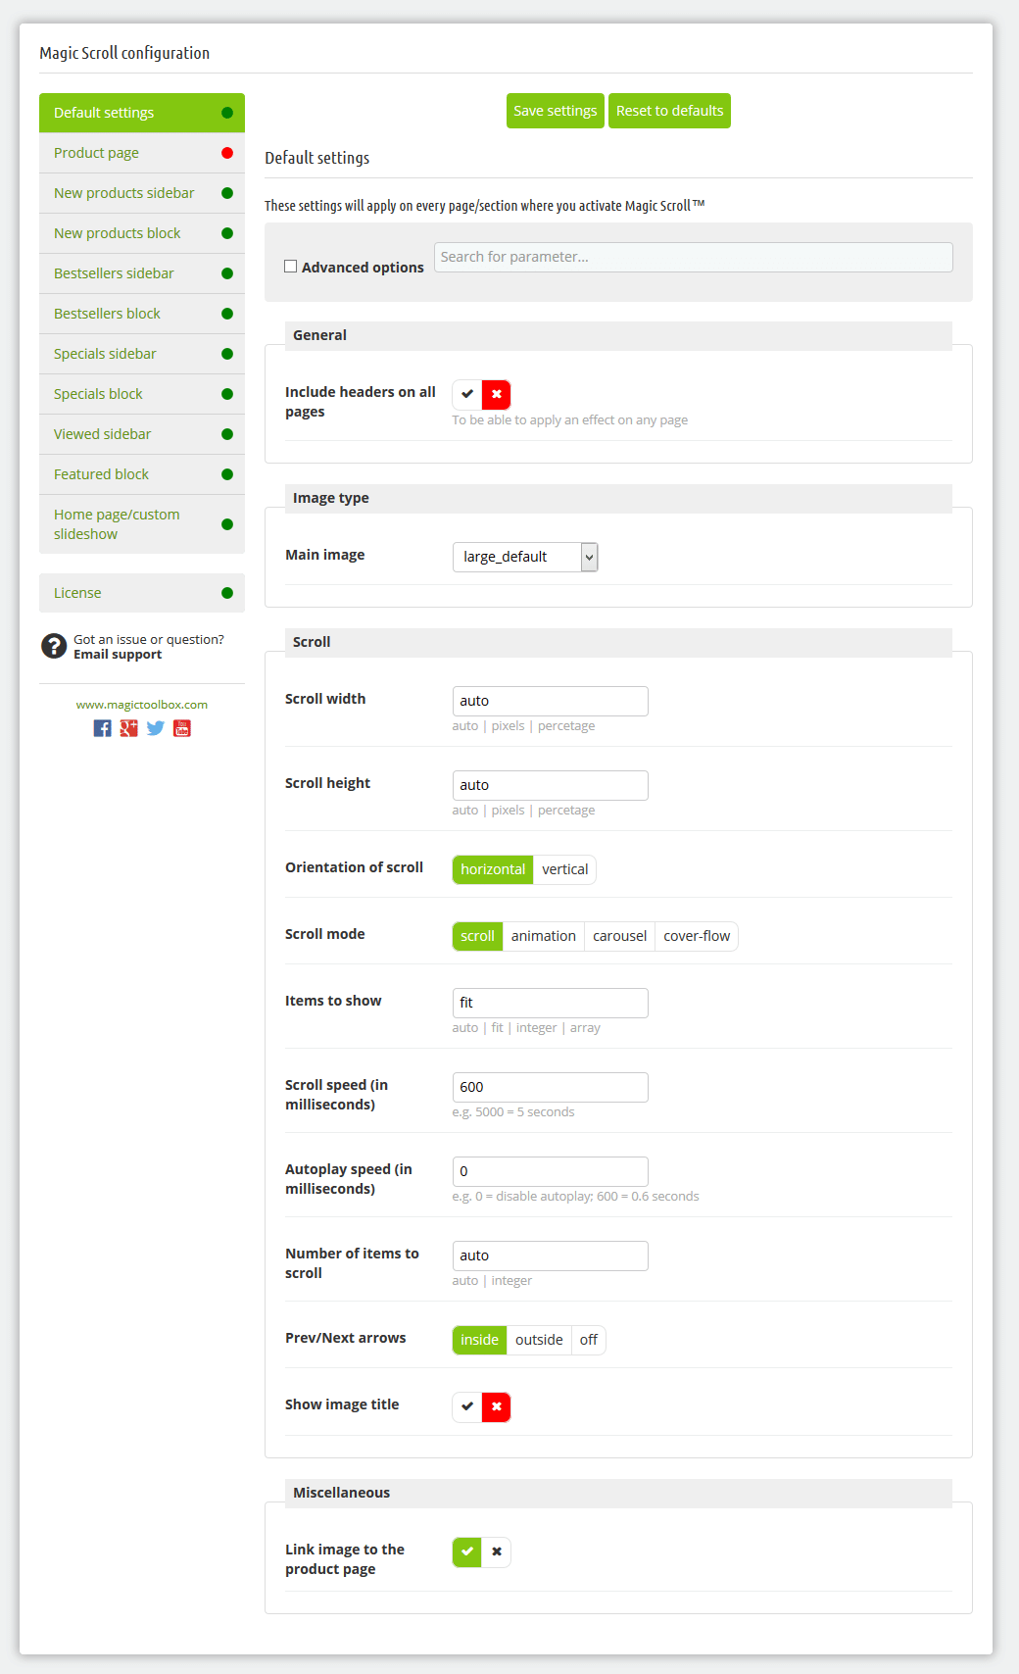Click Reset to defaults button
Viewport: 1019px width, 1674px height.
coord(670,111)
